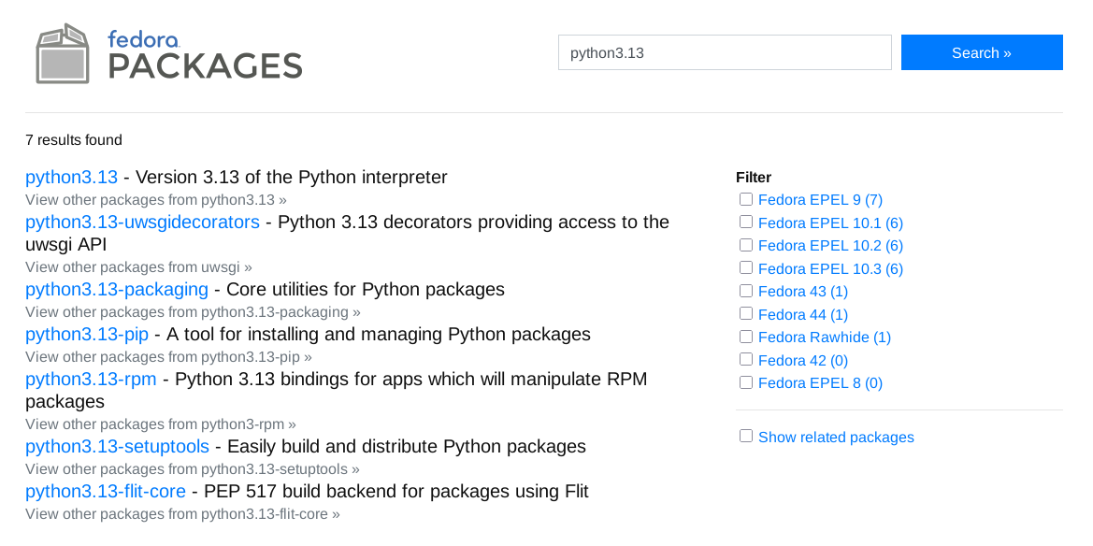1093x546 pixels.
Task: Click the Fedora EPEL 10.1 (6) label
Action: click(x=831, y=223)
